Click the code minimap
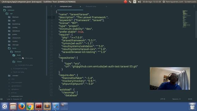Image resolution: width=197 pixels, height=111 pixels. [187, 19]
